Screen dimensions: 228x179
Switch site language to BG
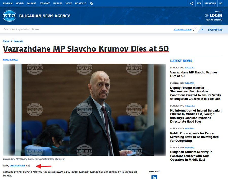click(221, 4)
